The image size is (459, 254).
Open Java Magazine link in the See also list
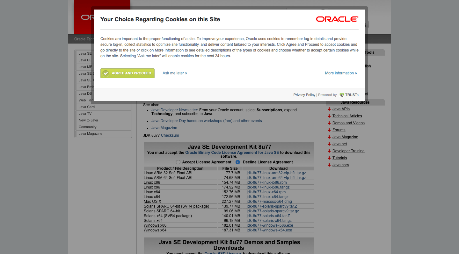(x=164, y=128)
